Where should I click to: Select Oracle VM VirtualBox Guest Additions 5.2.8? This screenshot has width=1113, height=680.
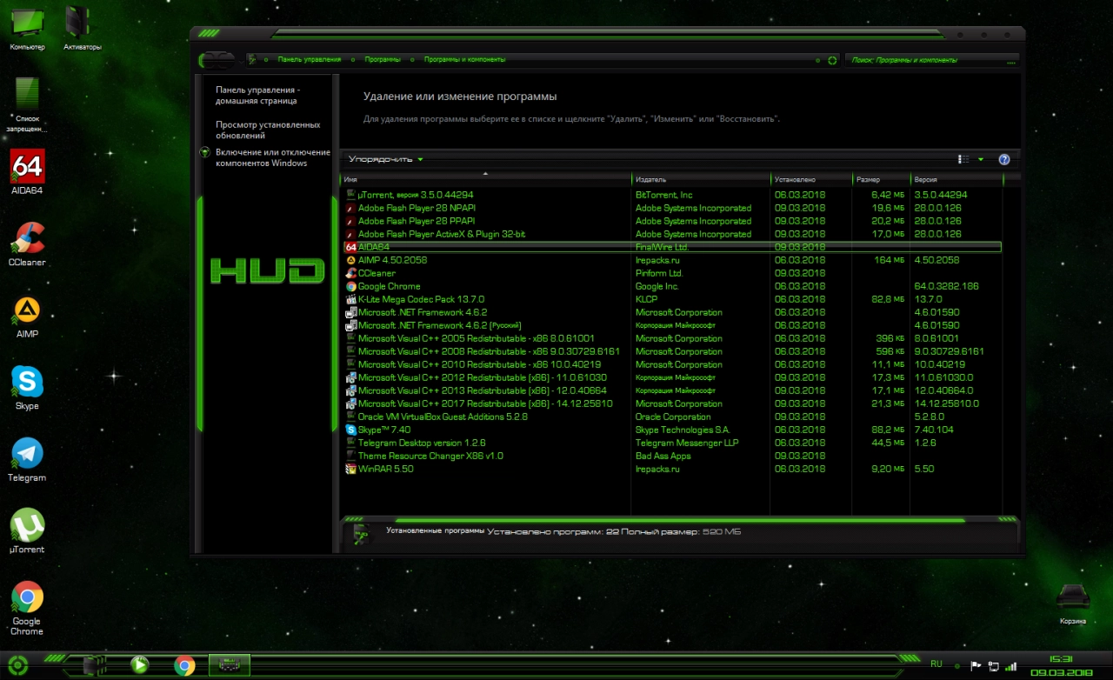click(671, 417)
